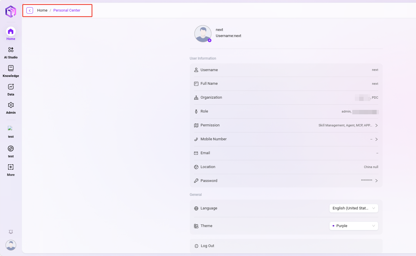Select the Home sidebar icon

pyautogui.click(x=11, y=32)
